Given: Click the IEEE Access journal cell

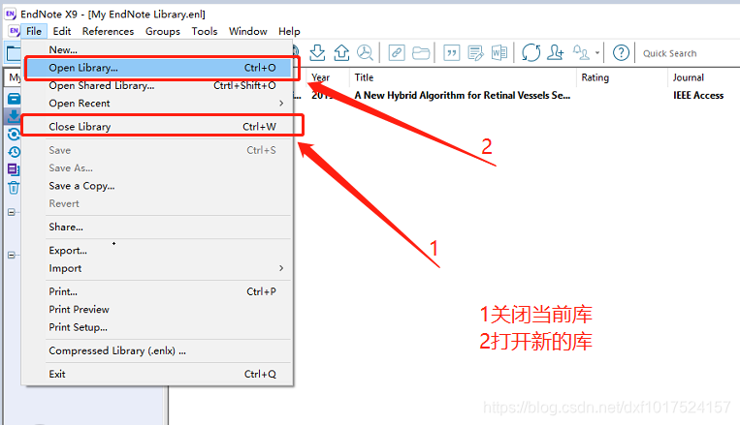Looking at the screenshot, I should tap(698, 95).
